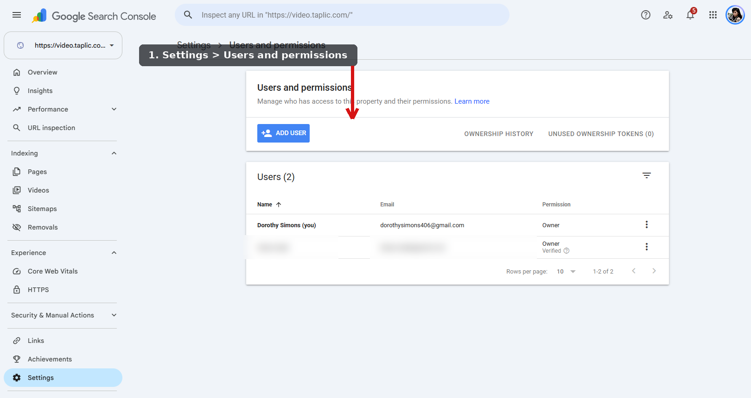This screenshot has height=398, width=751.
Task: Open the Search Console user settings icon
Action: click(668, 15)
